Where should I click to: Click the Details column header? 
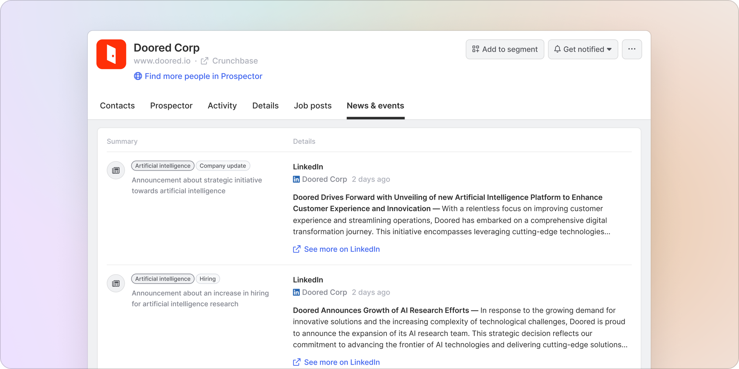point(304,141)
